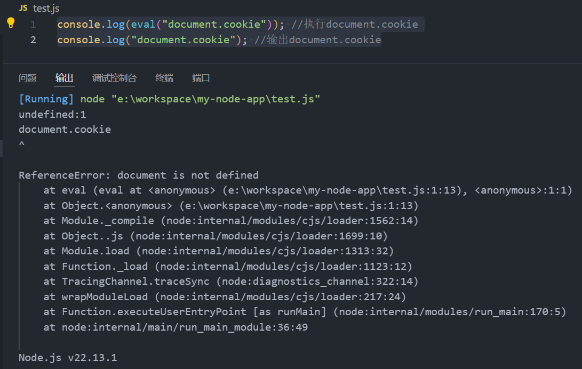
Task: Open the 调试控制台 tab
Action: (114, 78)
